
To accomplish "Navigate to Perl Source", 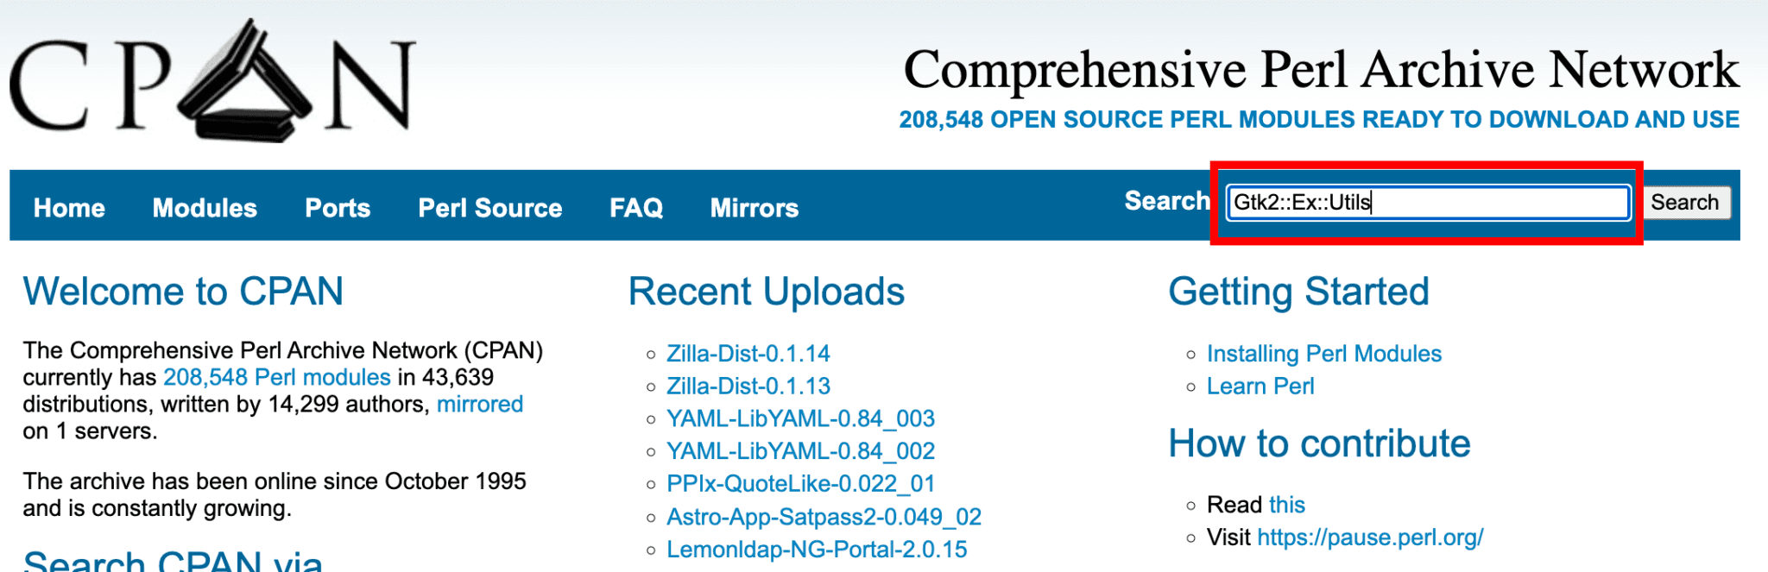I will [489, 208].
